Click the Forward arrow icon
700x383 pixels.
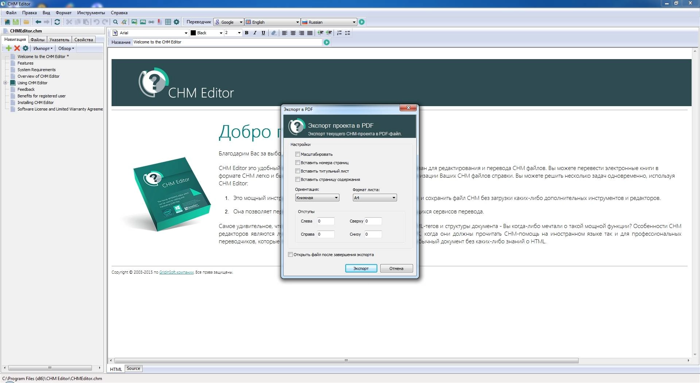click(47, 22)
